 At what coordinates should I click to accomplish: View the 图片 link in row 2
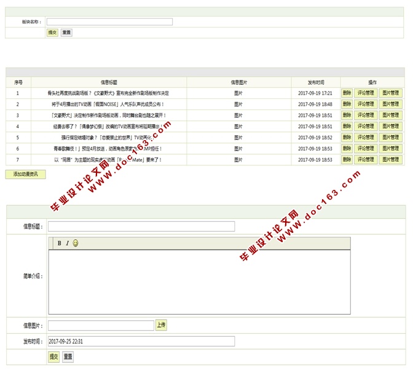click(x=238, y=104)
